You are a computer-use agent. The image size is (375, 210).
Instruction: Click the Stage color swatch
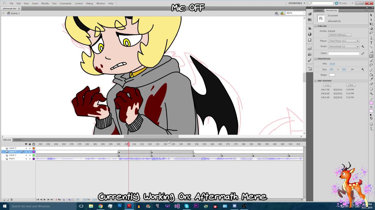(332, 75)
